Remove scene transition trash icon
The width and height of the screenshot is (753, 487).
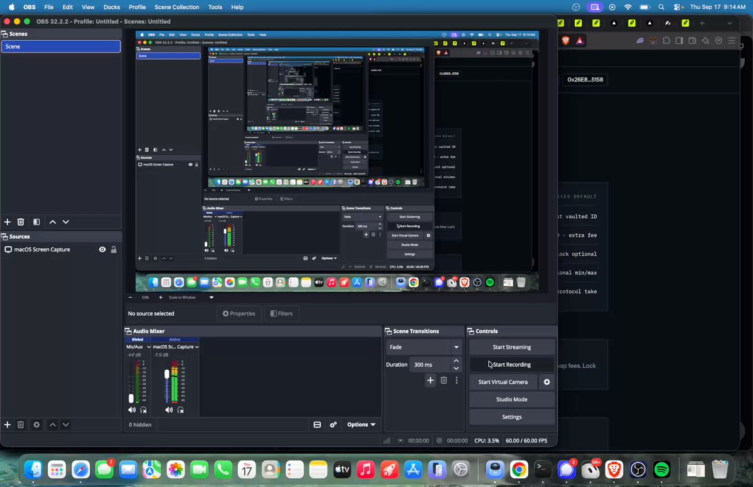click(x=444, y=380)
